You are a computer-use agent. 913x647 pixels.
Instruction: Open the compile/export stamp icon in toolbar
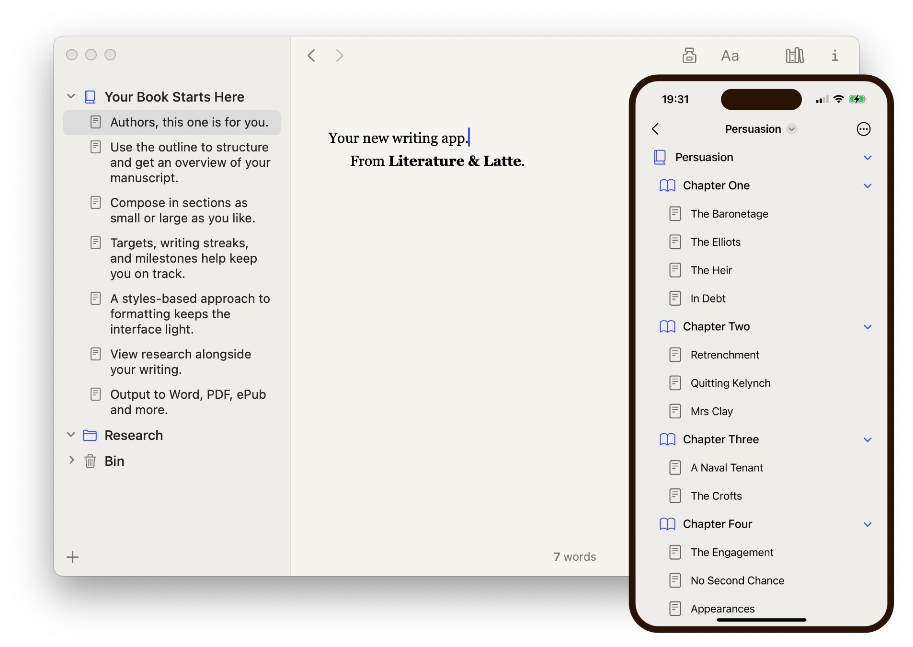coord(689,56)
